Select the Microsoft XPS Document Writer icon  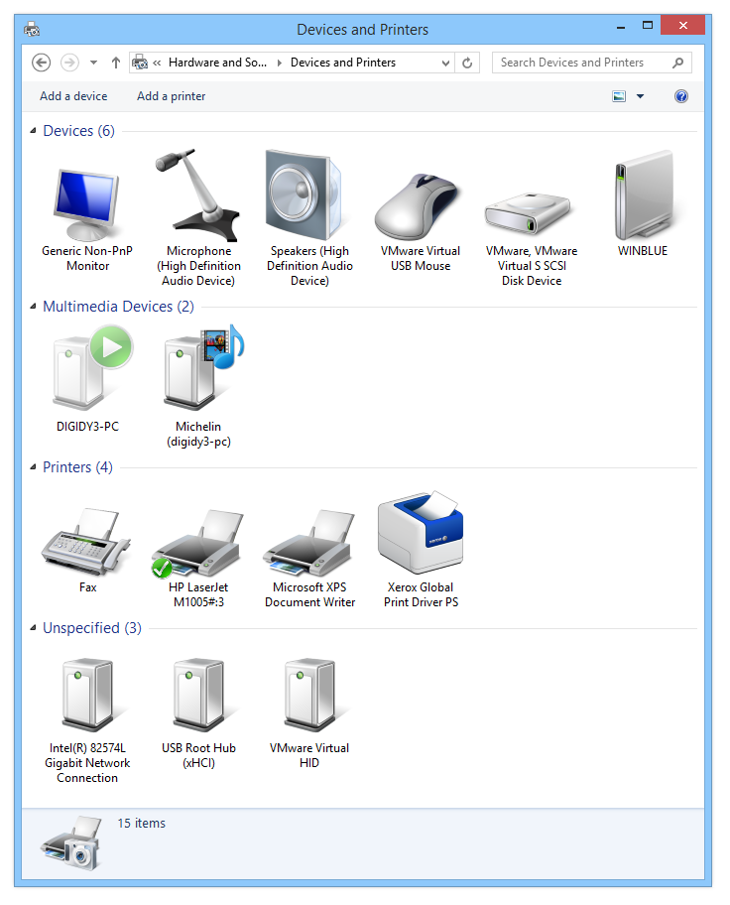click(x=308, y=543)
